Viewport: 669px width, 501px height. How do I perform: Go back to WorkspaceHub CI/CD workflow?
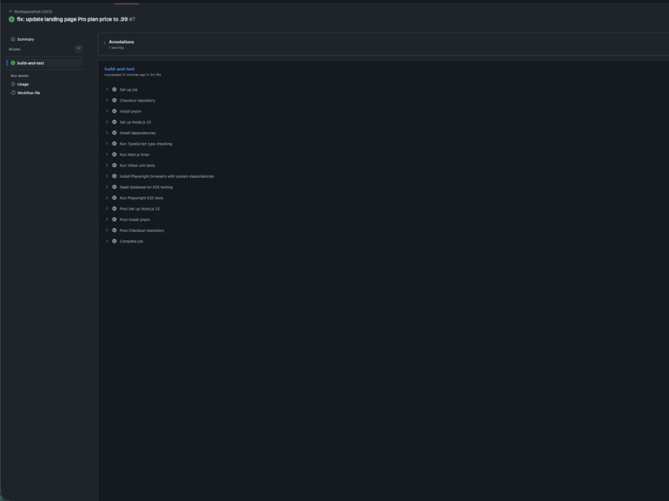(x=30, y=11)
